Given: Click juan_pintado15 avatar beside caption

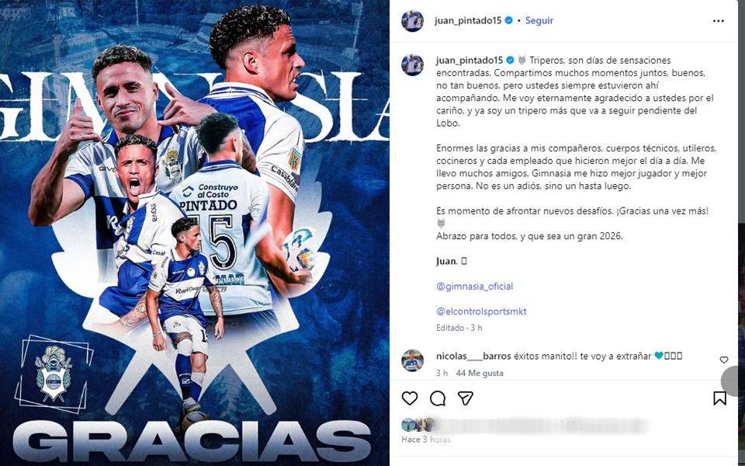Looking at the screenshot, I should tap(412, 64).
